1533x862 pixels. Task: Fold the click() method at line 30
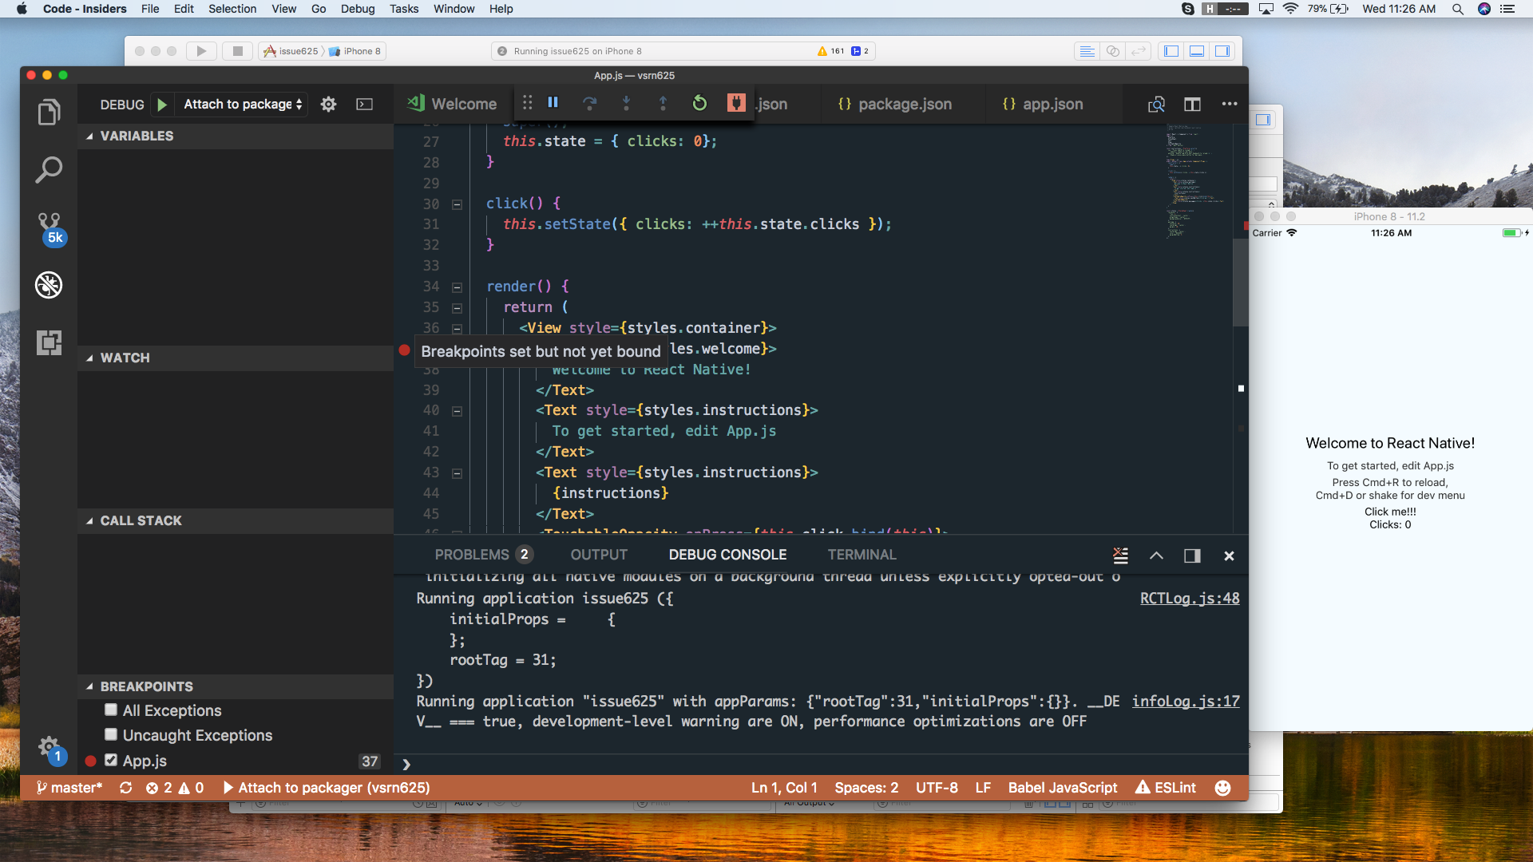pyautogui.click(x=457, y=204)
